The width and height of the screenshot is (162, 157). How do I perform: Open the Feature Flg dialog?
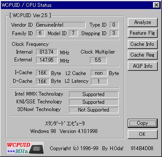coord(143,33)
